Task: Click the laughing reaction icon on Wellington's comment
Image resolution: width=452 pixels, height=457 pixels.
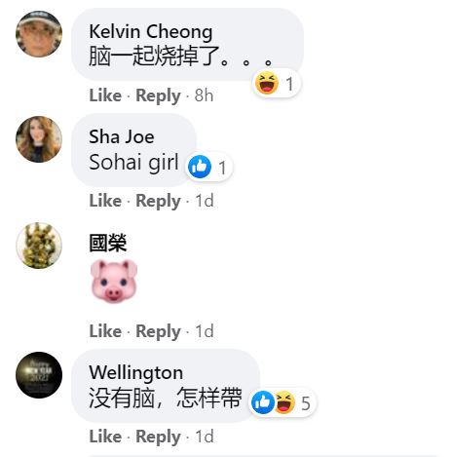Action: [284, 402]
